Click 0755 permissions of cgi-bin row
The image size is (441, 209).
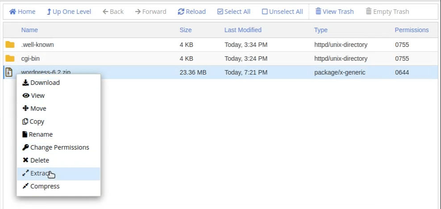click(402, 59)
